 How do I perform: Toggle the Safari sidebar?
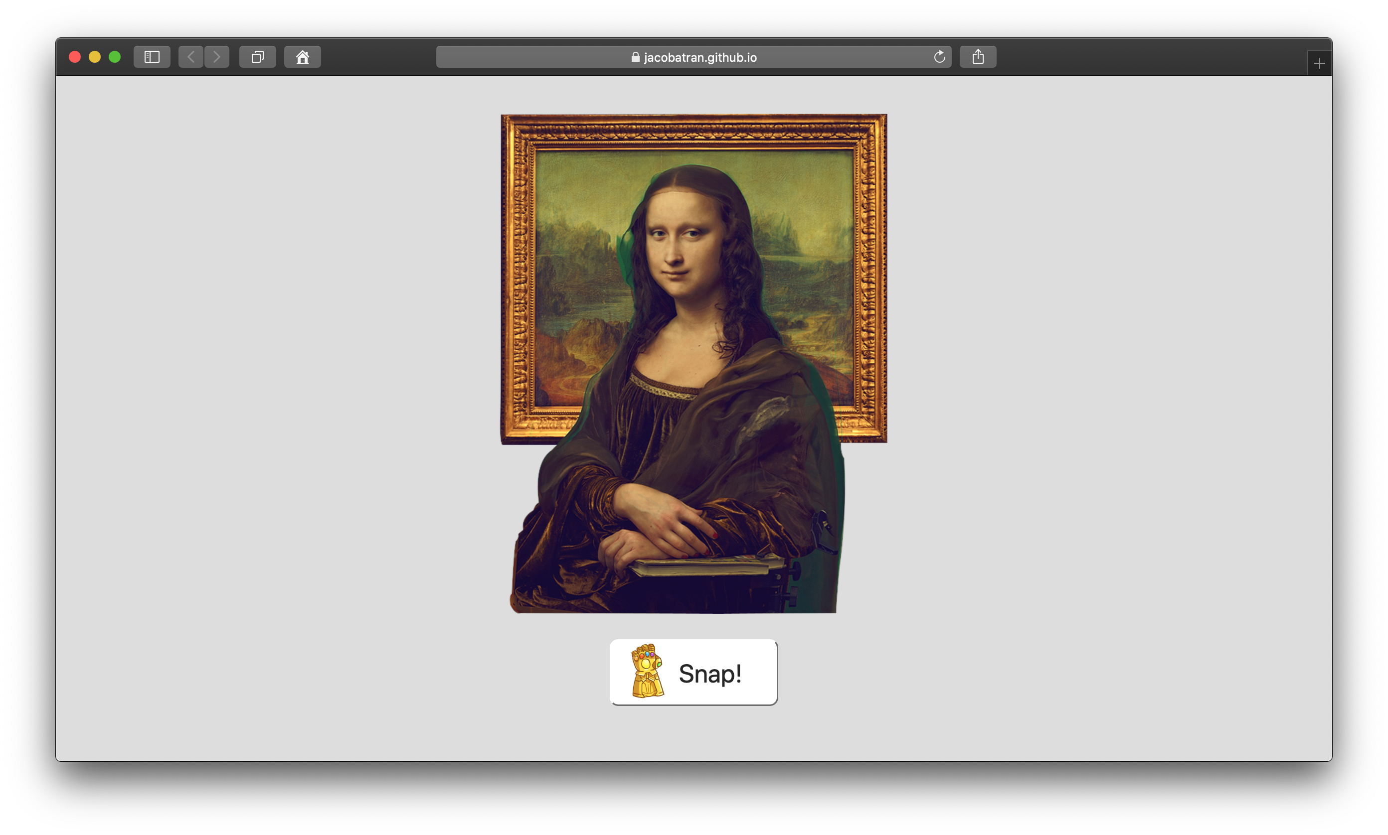click(x=152, y=57)
